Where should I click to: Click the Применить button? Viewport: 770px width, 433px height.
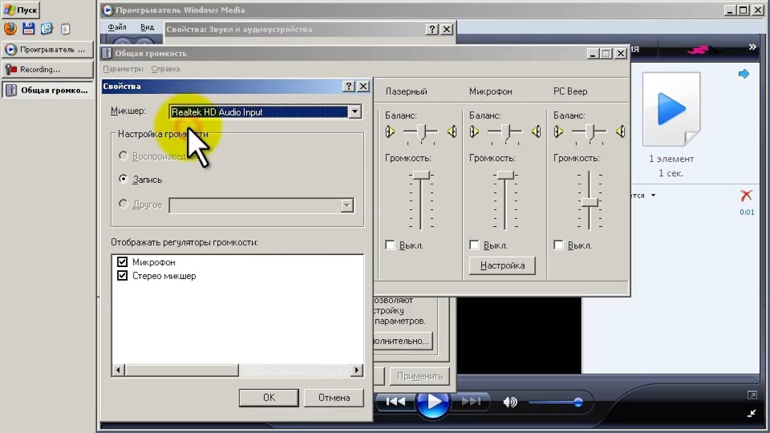click(420, 376)
